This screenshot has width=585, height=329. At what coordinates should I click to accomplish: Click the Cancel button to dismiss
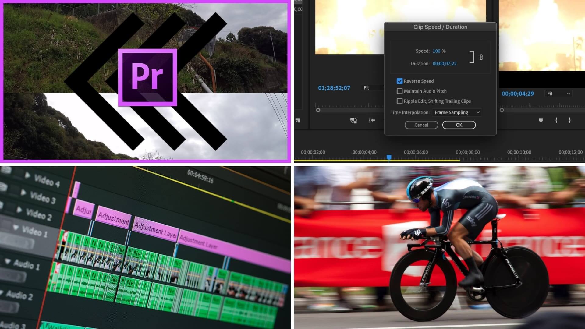421,125
